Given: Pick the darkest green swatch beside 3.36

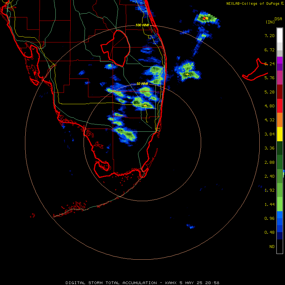Looking at the screenshot, I should click(x=280, y=148).
